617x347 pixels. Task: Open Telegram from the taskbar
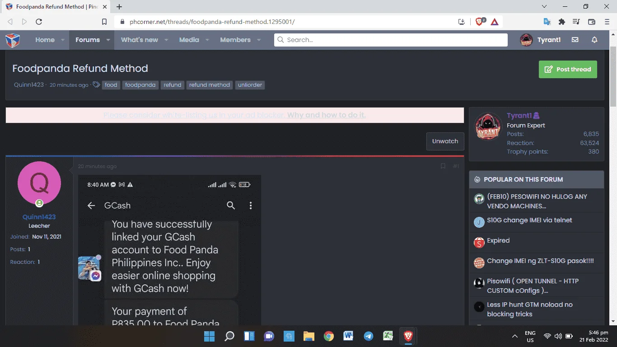pos(369,336)
